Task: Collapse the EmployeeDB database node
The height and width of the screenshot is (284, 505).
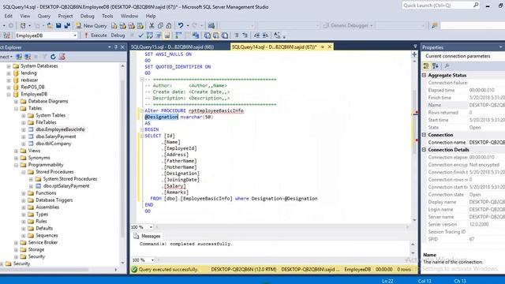Action: pyautogui.click(x=9, y=95)
